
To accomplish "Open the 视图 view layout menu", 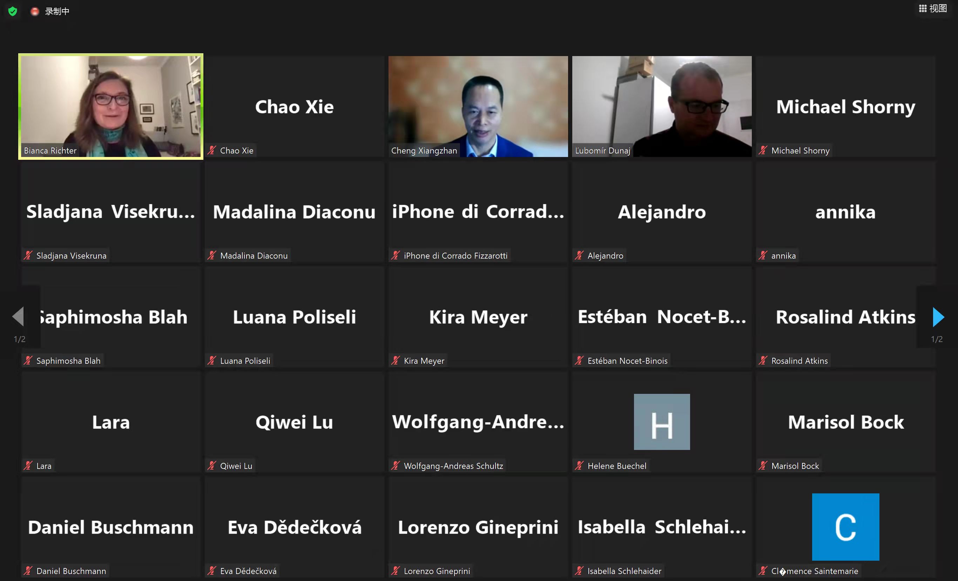I will 933,8.
